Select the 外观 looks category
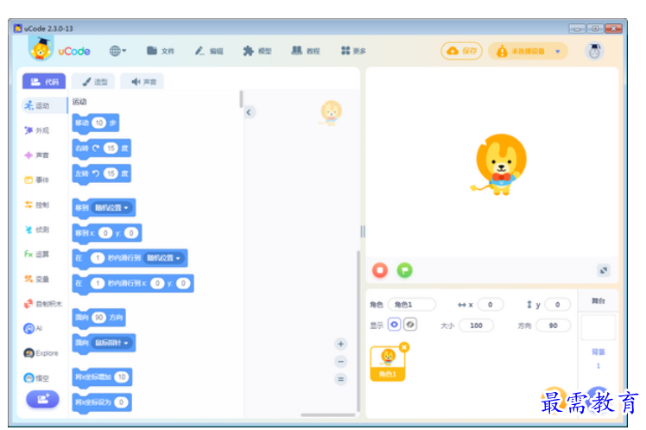 click(x=37, y=130)
